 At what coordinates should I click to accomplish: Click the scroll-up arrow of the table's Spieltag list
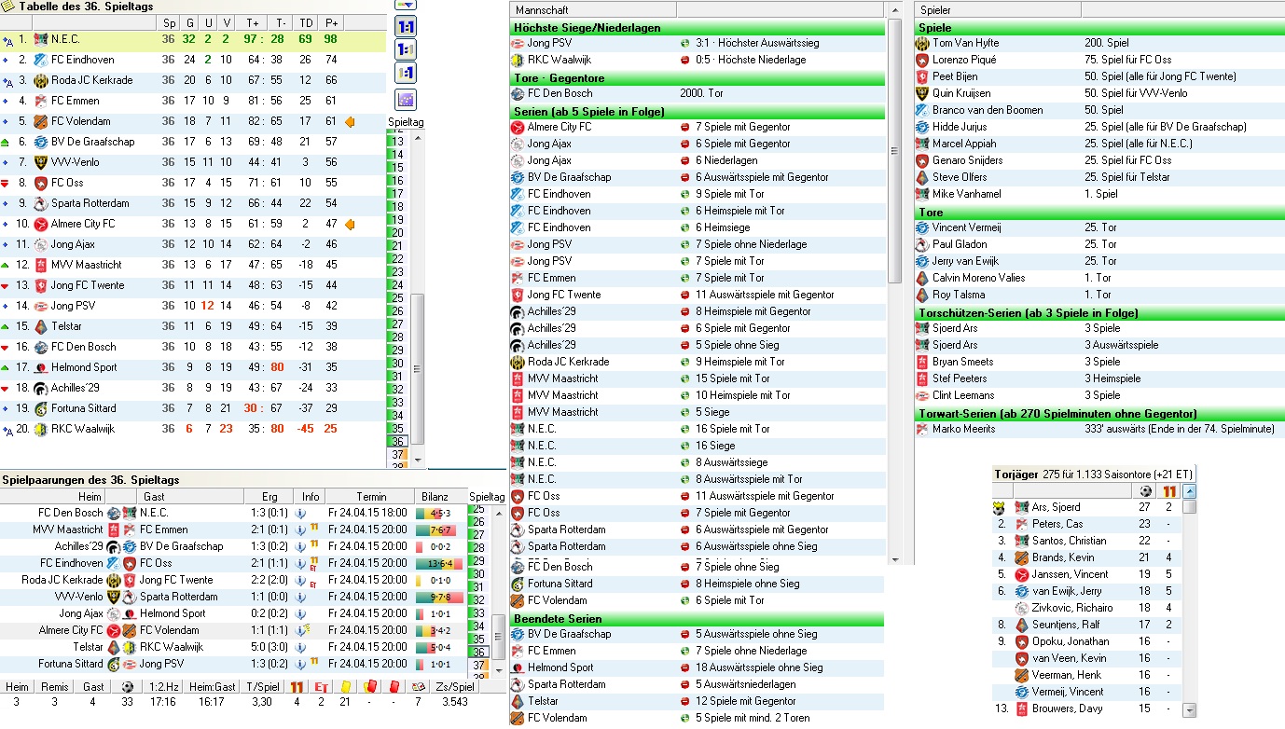418,138
